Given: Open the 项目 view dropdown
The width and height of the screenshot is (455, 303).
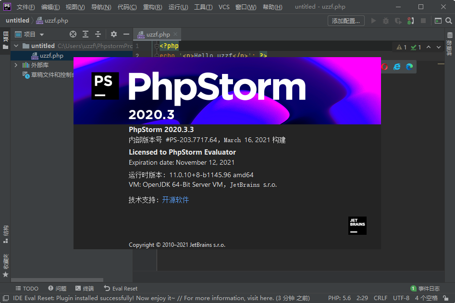Looking at the screenshot, I should (30, 35).
